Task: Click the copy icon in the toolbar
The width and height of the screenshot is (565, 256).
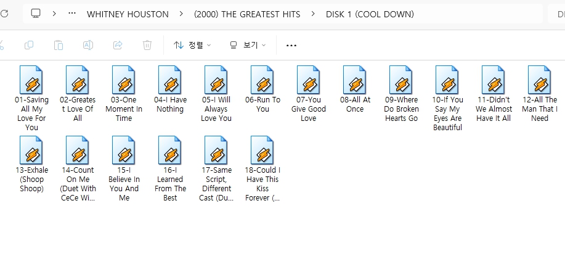Action: tap(29, 45)
